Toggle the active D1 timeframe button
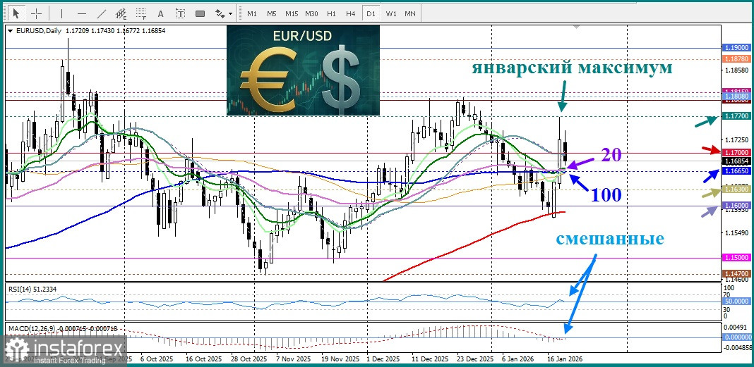This screenshot has height=367, width=754. (371, 13)
